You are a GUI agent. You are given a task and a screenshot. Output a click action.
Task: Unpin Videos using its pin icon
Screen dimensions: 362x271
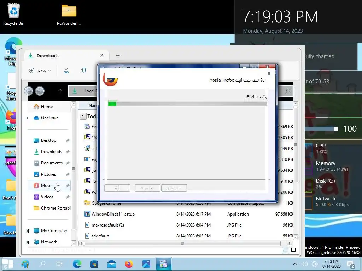(68, 197)
